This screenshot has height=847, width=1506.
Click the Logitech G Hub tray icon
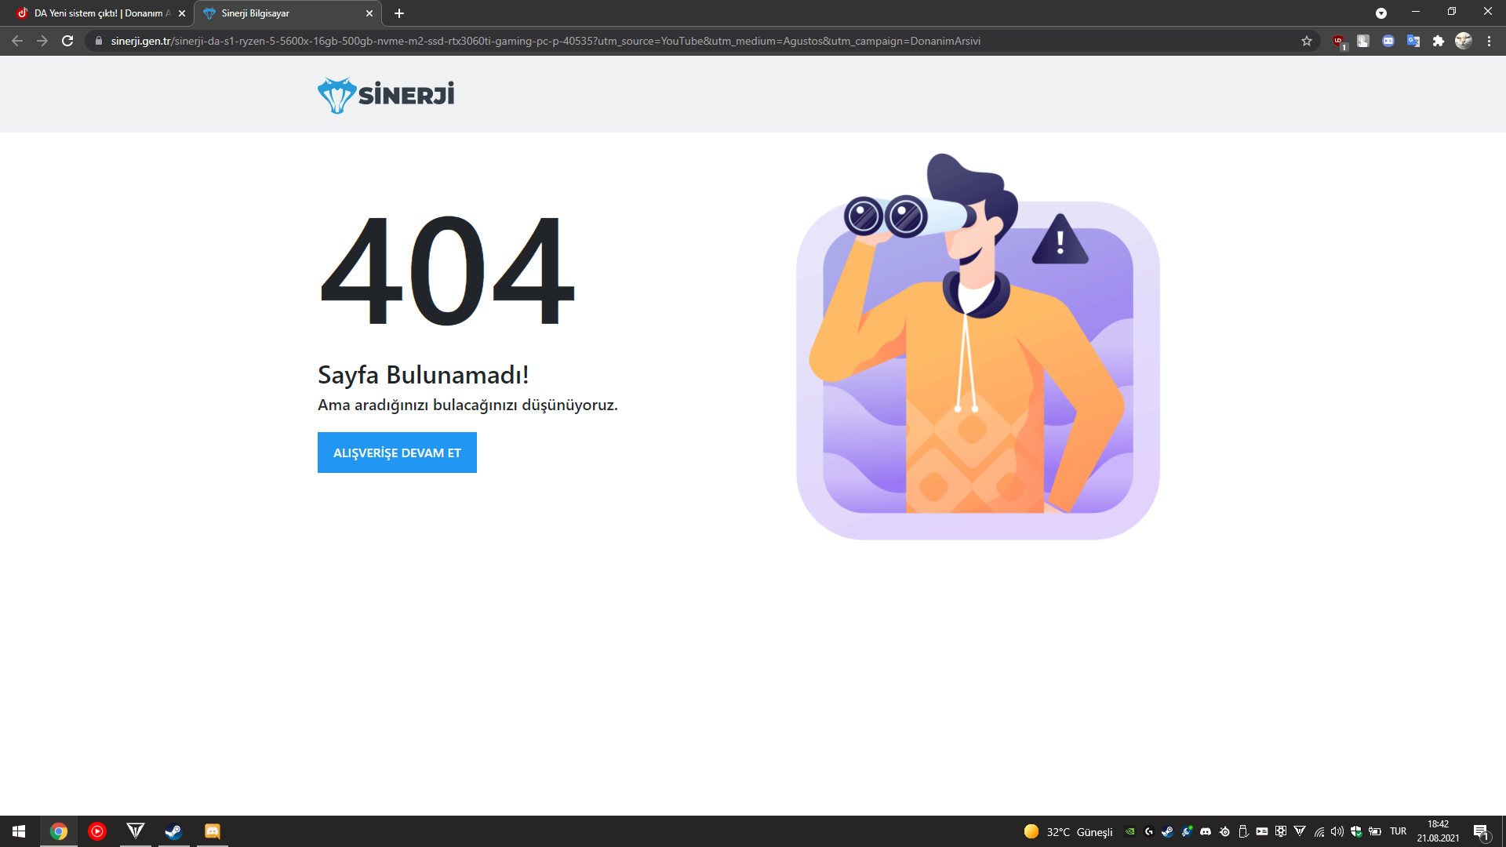pyautogui.click(x=1149, y=831)
